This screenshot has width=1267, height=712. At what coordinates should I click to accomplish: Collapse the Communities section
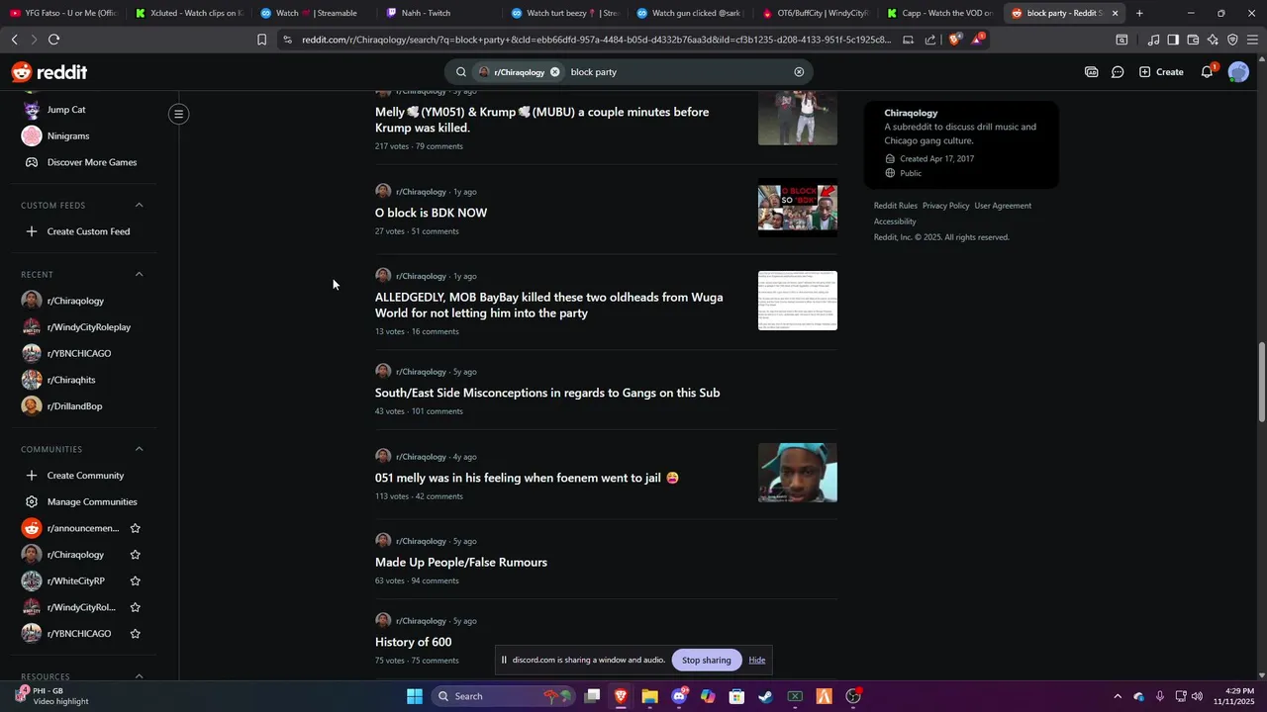139,449
